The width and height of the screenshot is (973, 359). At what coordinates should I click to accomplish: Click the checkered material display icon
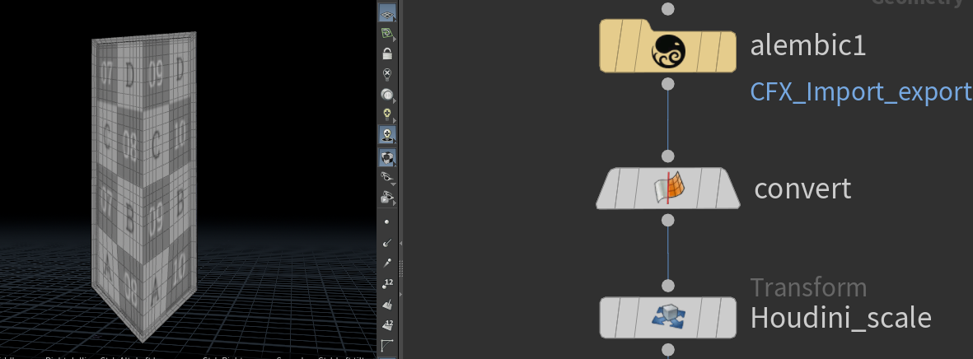pyautogui.click(x=387, y=156)
